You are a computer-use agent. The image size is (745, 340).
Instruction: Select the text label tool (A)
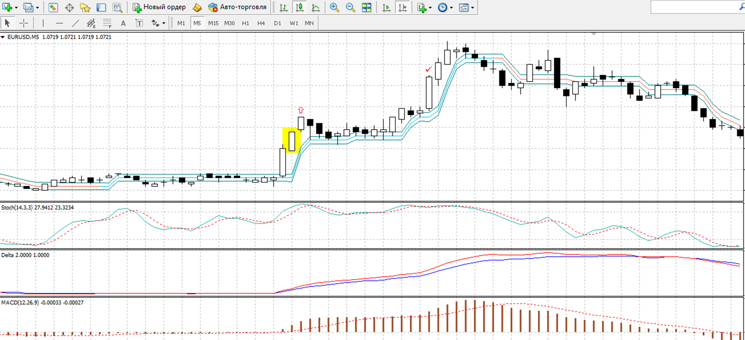123,23
